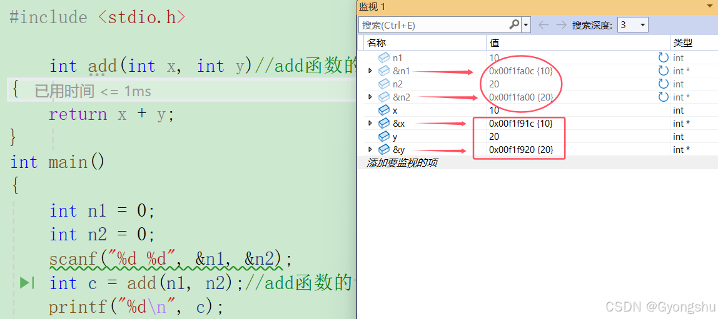Click the 'int n1 = 0;' code line
Image resolution: width=718 pixels, height=319 pixels.
(x=103, y=210)
